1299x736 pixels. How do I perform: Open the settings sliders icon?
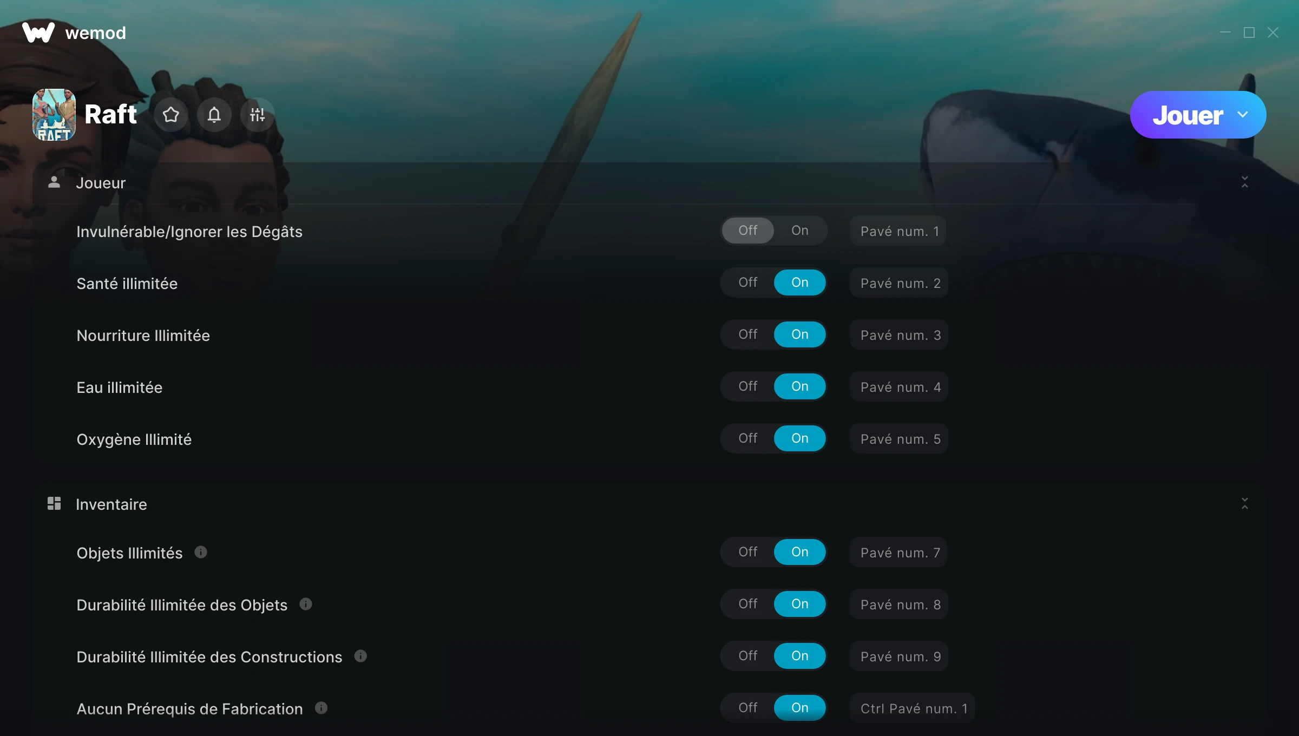(x=258, y=115)
